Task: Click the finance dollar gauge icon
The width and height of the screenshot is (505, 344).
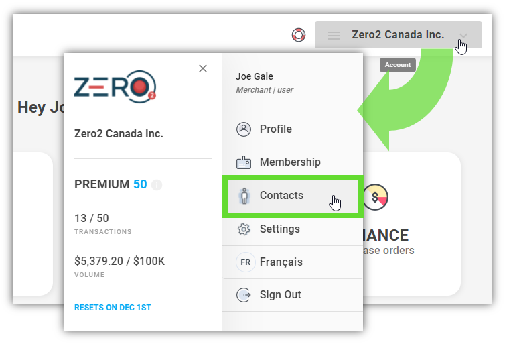Action: (376, 197)
